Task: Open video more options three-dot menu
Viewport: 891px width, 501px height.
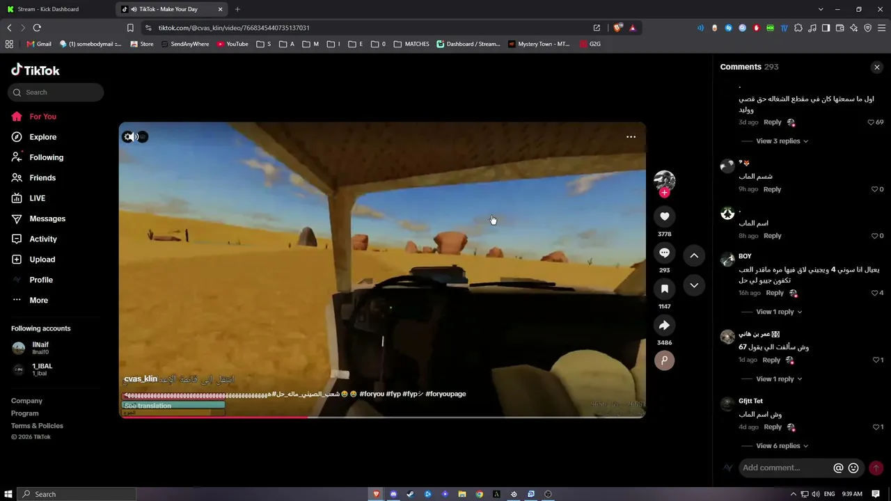Action: (631, 137)
